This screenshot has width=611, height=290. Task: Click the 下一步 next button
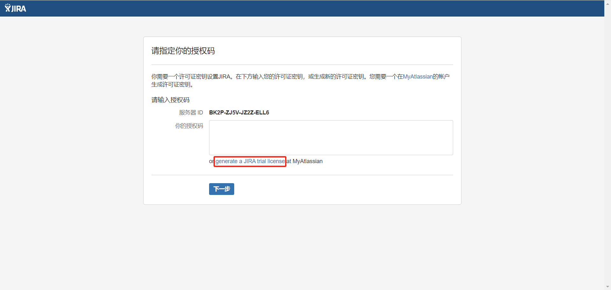click(221, 189)
